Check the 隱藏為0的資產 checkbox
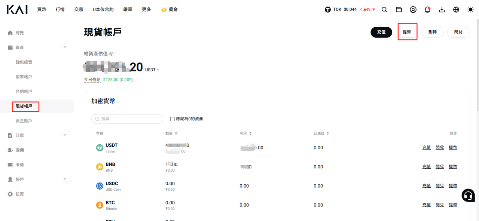479x221 pixels. tap(173, 119)
